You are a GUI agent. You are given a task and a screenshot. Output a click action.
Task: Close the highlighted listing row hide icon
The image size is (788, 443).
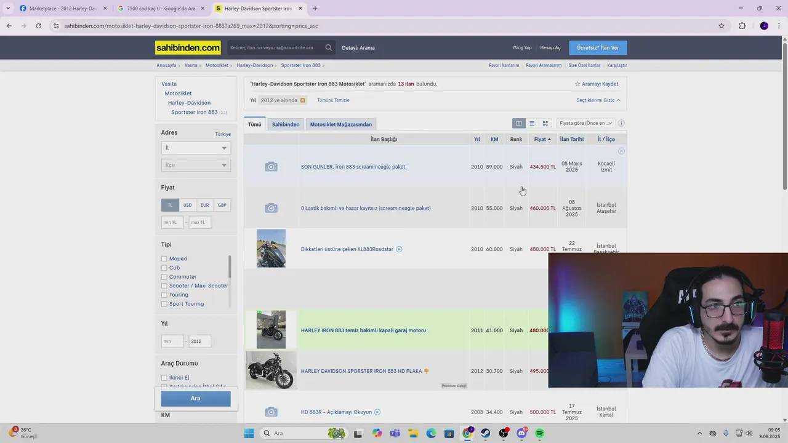click(621, 151)
